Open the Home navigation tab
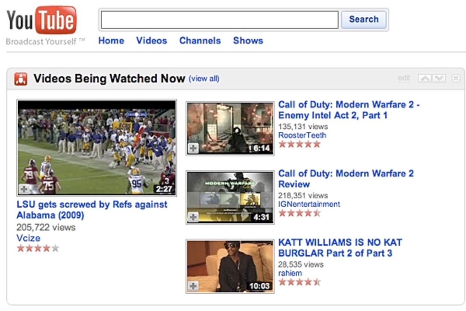This screenshot has width=466, height=311. pos(111,41)
